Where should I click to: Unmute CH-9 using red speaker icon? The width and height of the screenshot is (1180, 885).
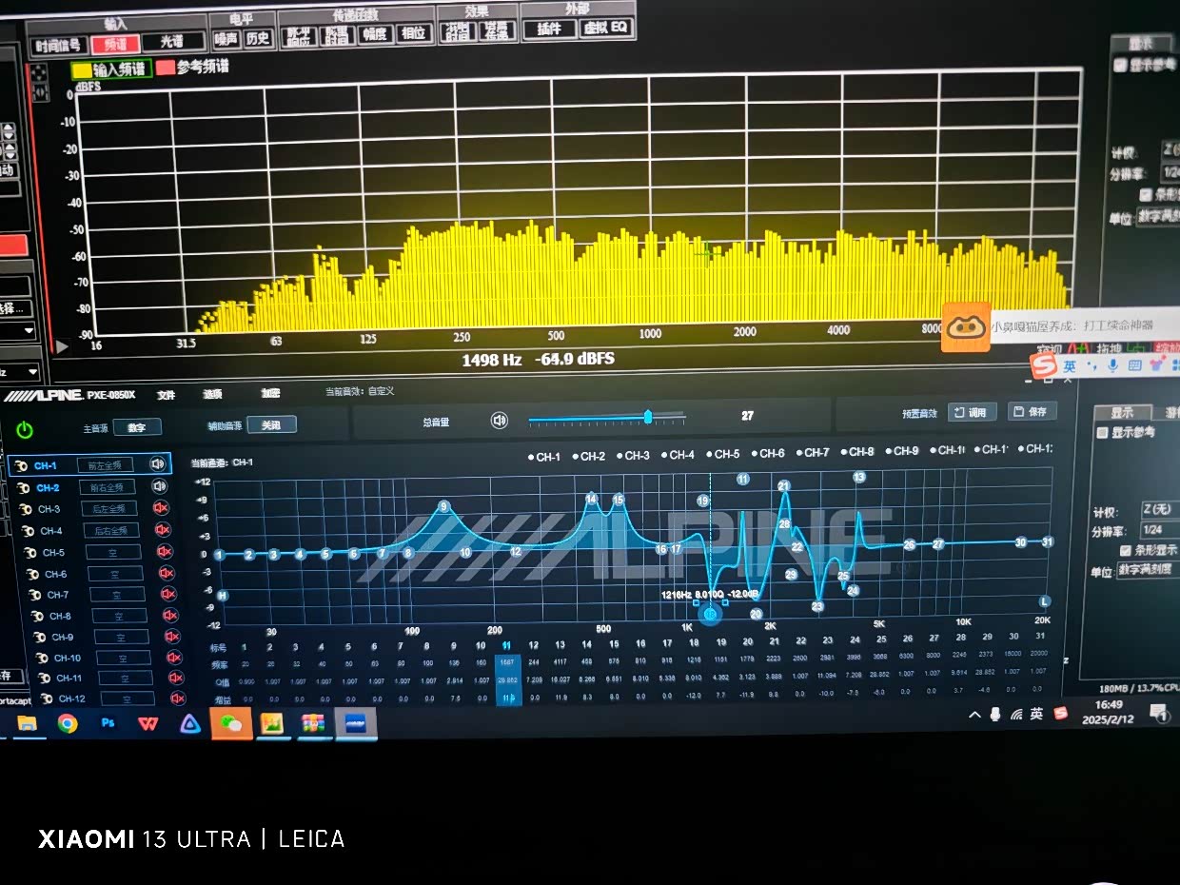point(172,637)
